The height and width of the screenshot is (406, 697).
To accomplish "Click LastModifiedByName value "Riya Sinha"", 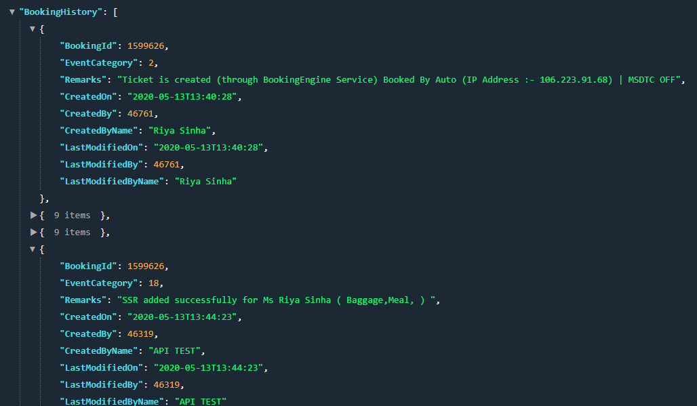I will pos(207,182).
